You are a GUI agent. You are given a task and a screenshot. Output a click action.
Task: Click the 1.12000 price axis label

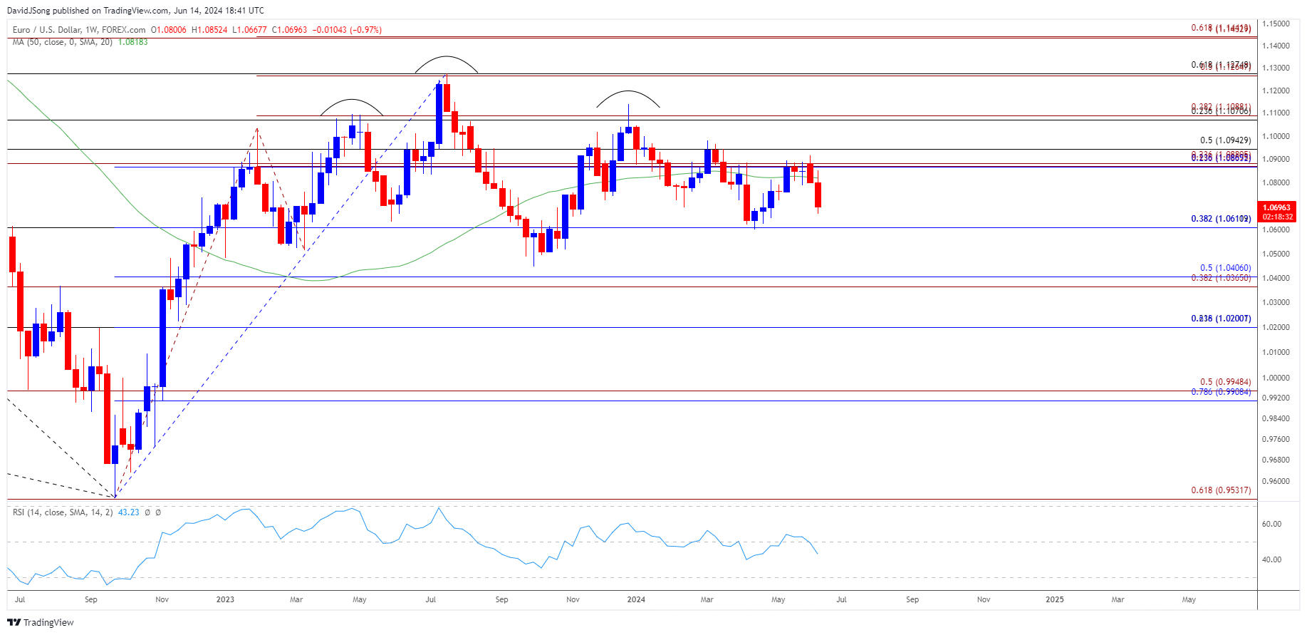click(x=1276, y=91)
